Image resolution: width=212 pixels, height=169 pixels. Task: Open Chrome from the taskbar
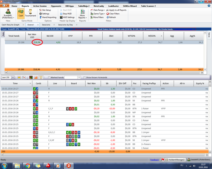(28, 166)
